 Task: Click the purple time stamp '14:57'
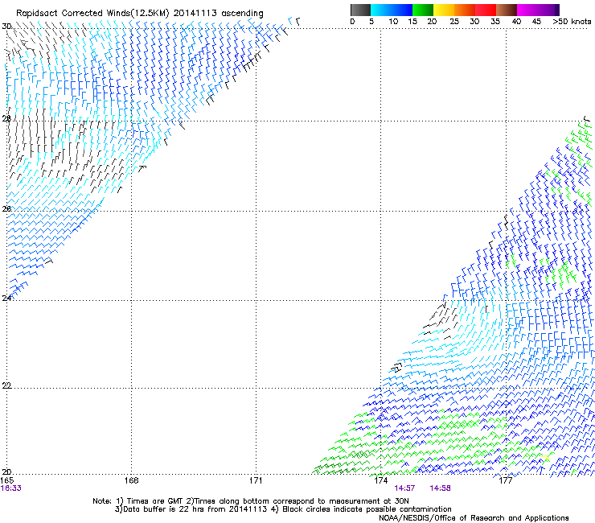[404, 488]
